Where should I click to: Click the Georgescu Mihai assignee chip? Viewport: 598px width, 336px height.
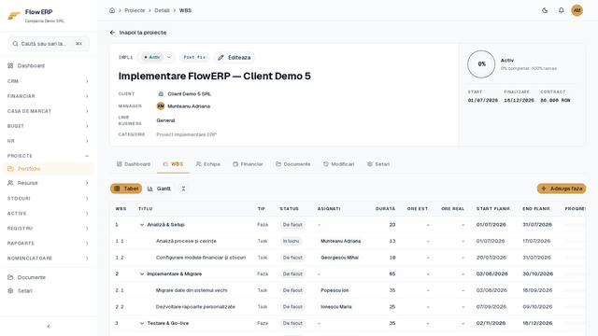pyautogui.click(x=339, y=258)
